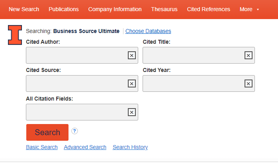The width and height of the screenshot is (278, 163).
Task: Clear the Cited Source field
Action: pyautogui.click(x=131, y=83)
